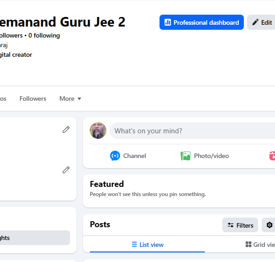Image resolution: width=275 pixels, height=262 pixels.
Task: Open the Followers tab
Action: pyautogui.click(x=33, y=98)
